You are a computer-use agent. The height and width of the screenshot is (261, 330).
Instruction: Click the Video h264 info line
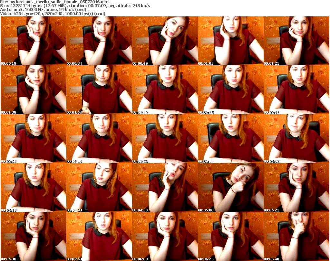[x=53, y=14]
